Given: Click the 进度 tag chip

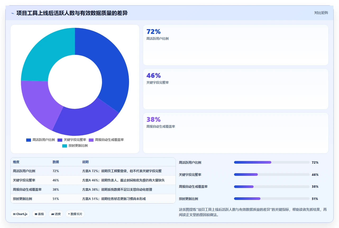Looking at the screenshot, I should (56, 214).
